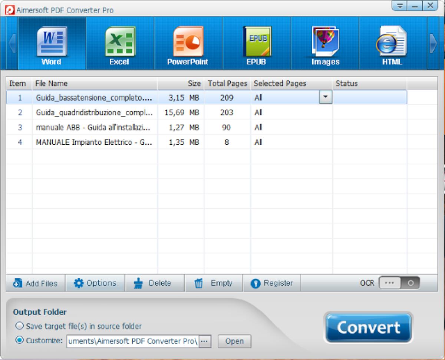Screen dimensions: 445x360
Task: Browse output folder with ellipsis button
Action: 204,341
